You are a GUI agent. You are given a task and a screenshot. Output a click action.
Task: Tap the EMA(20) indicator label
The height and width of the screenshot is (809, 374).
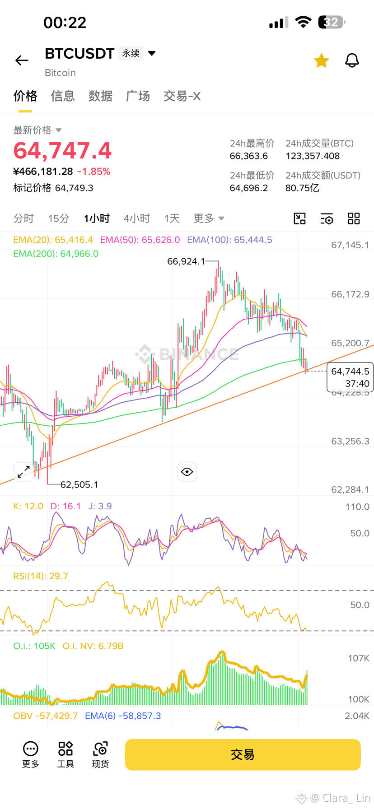(x=53, y=240)
